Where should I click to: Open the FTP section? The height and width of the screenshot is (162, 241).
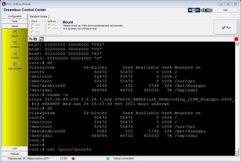[x=15, y=149]
